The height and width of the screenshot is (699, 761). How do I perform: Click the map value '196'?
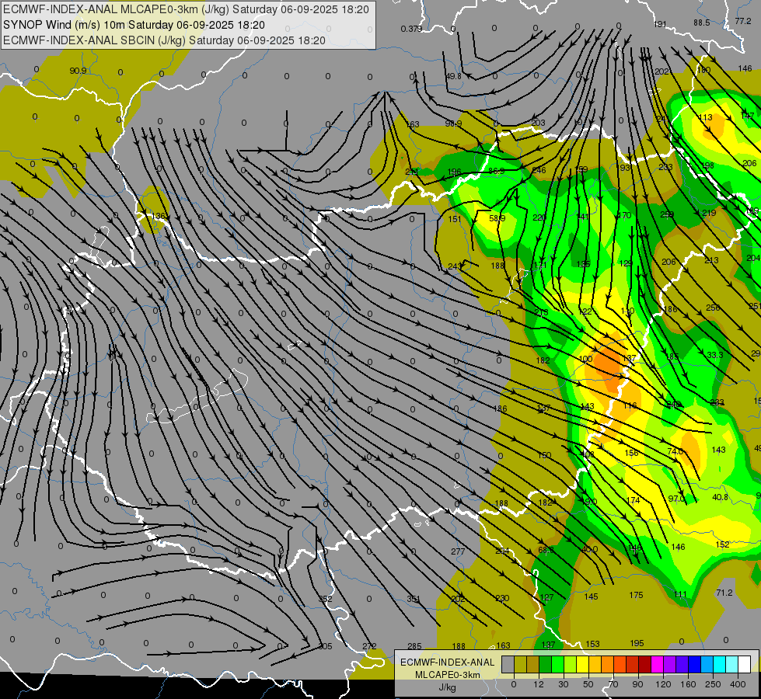point(454,172)
